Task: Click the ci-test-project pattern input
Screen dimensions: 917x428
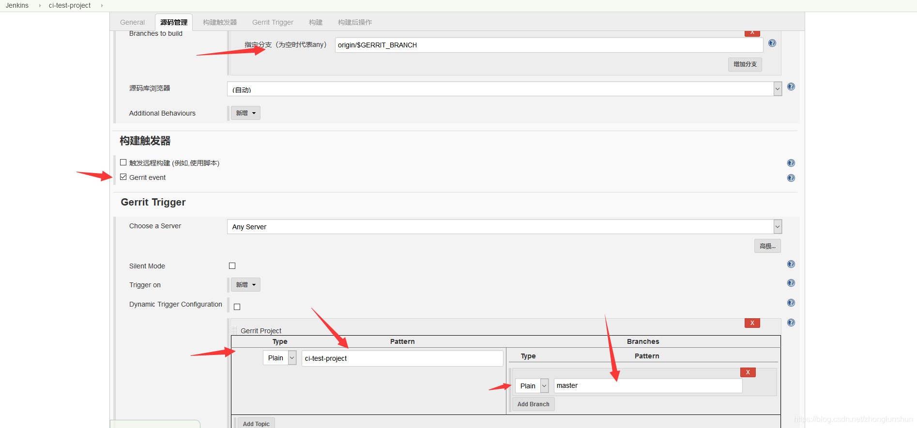Action: (402, 358)
